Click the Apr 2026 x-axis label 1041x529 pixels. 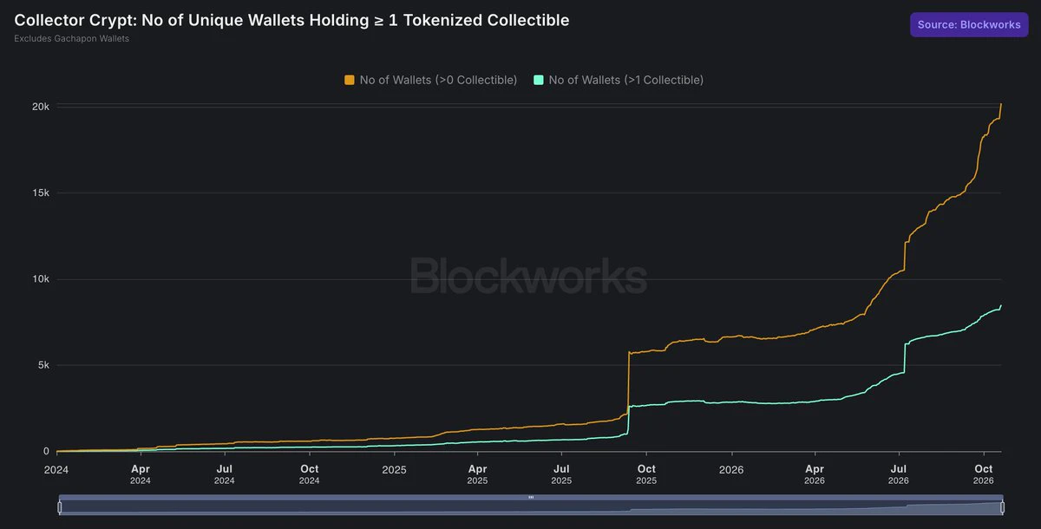815,474
